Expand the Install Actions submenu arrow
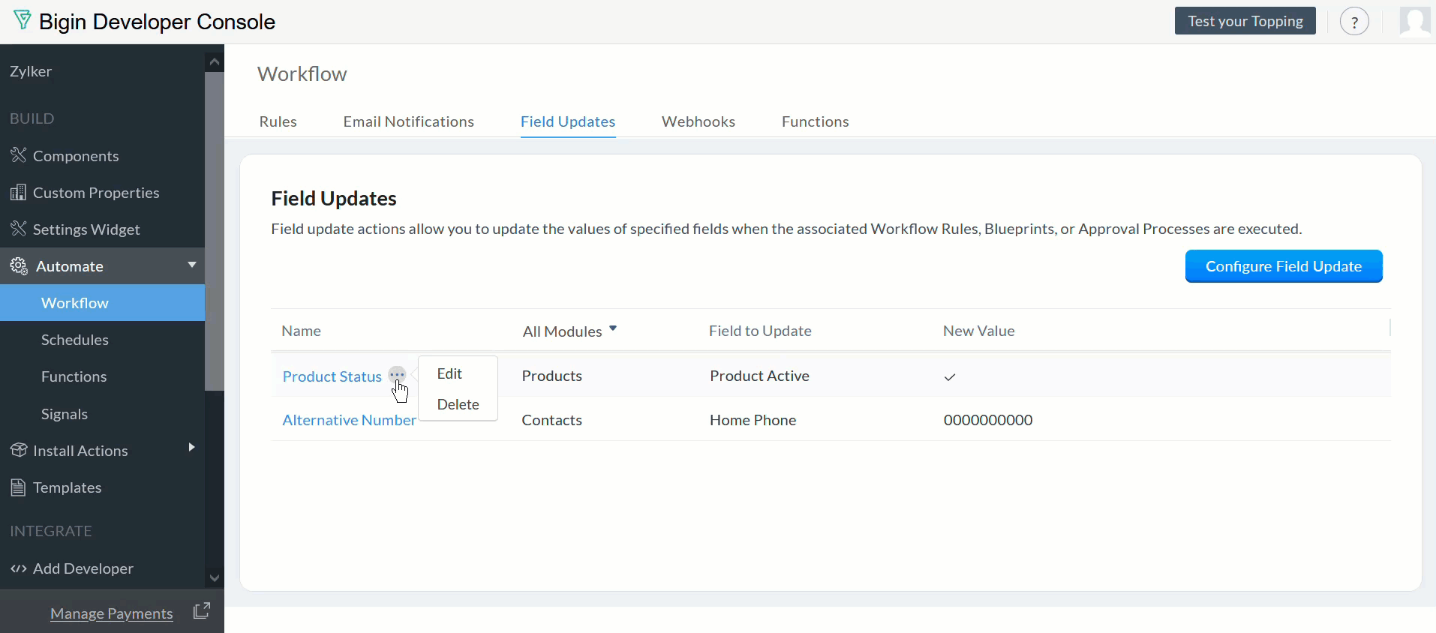Viewport: 1436px width, 633px height. tap(192, 448)
